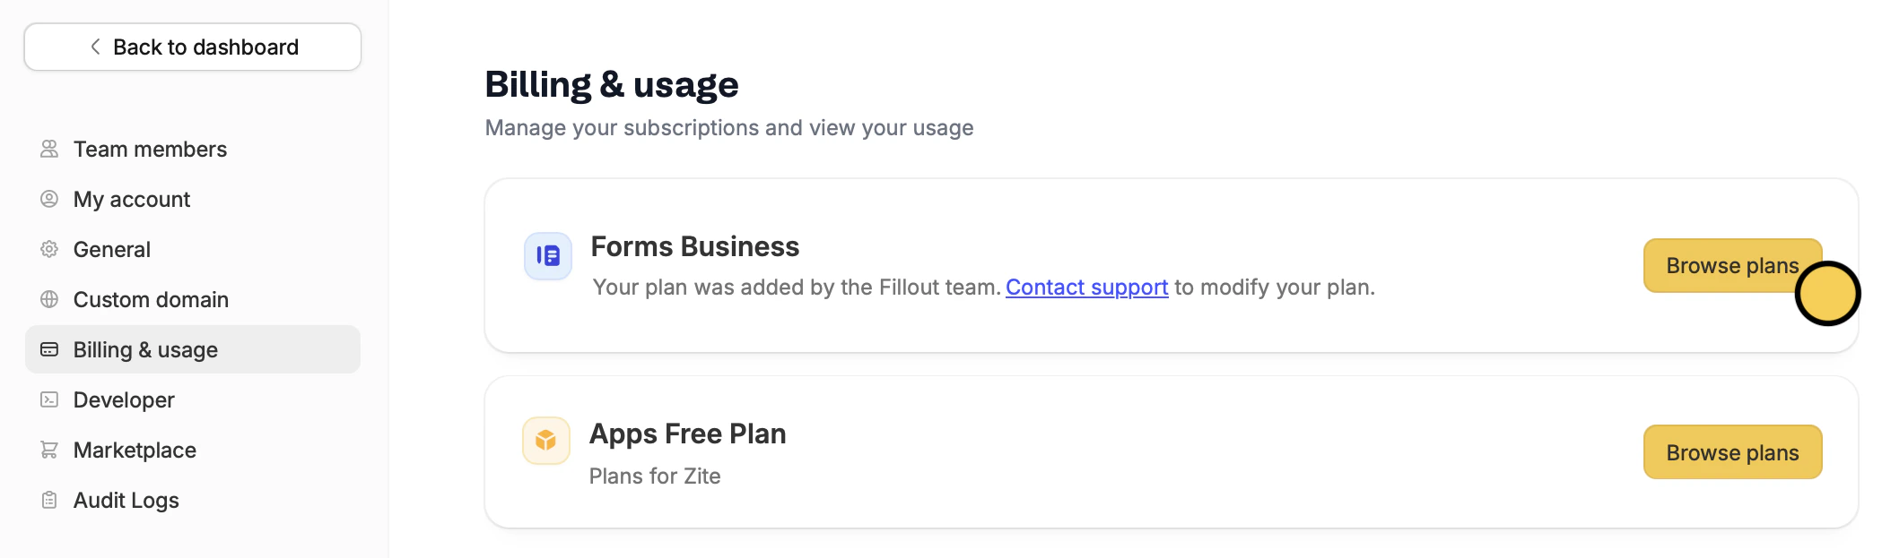1891x558 pixels.
Task: Click the General gear icon
Action: point(49,249)
